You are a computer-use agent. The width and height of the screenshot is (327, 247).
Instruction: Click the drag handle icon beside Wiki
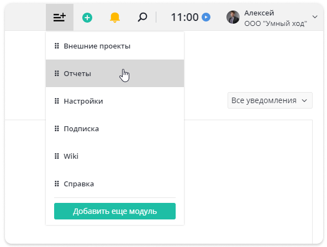point(57,156)
